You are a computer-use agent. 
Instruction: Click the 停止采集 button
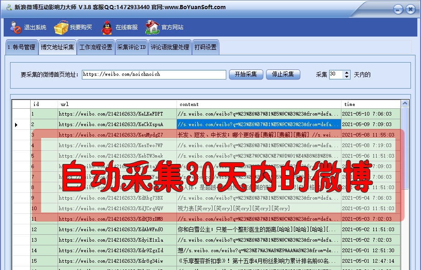[283, 74]
